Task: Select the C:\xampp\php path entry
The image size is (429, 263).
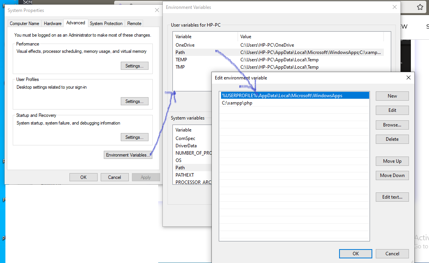Action: 295,103
